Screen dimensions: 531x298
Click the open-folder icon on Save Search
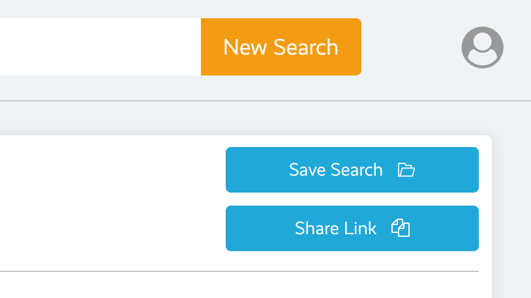click(406, 170)
